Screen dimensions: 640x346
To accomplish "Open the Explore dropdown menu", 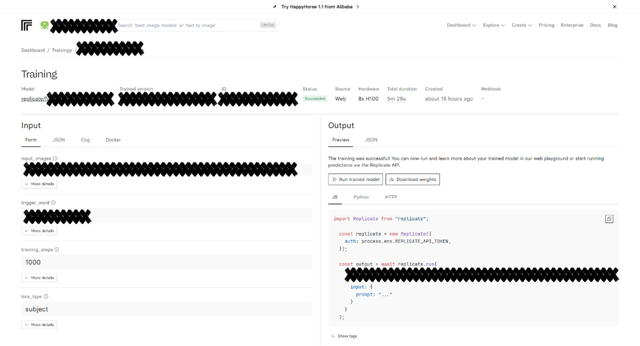I will pyautogui.click(x=494, y=25).
